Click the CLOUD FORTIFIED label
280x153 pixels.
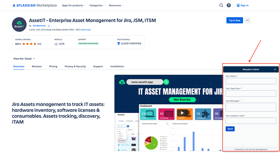(131, 43)
